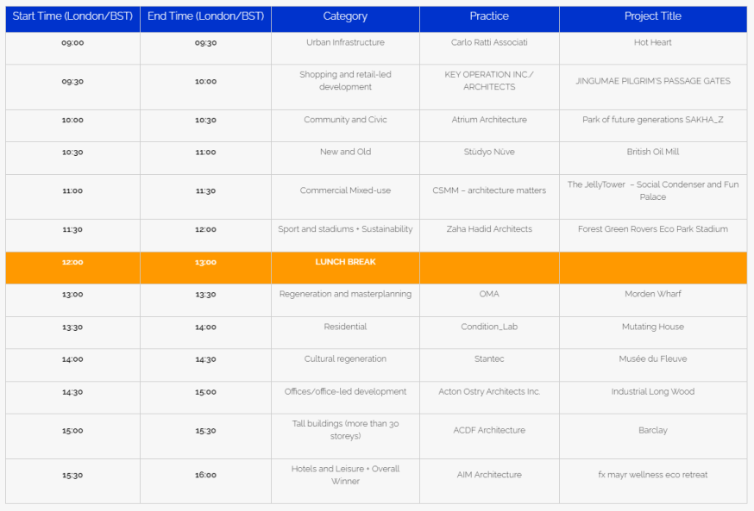This screenshot has height=511, width=754.
Task: Select CSMM – architecture matters cell
Action: 489,190
